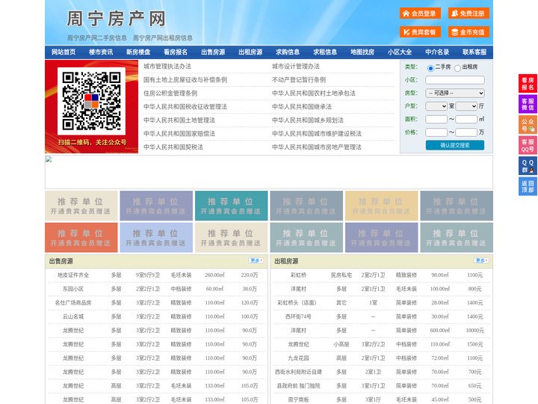Image resolution: width=538 pixels, height=404 pixels.
Task: Click the minimum 面积 input field
Action: pos(436,119)
